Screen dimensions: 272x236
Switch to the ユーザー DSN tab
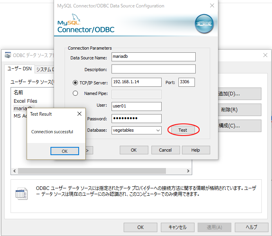pyautogui.click(x=20, y=69)
